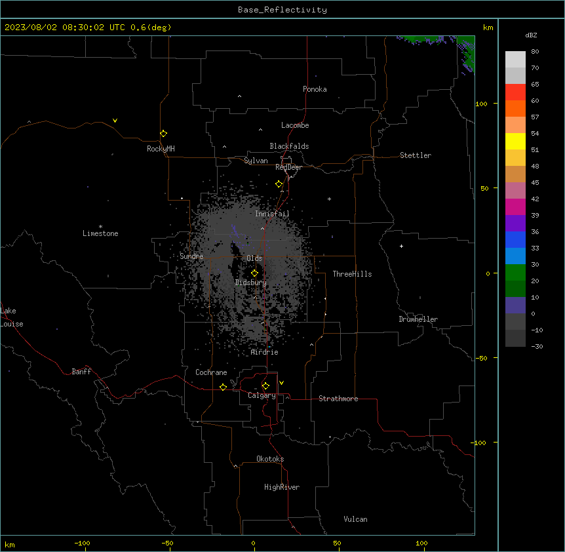Pick the 33-30 dBZ light blue swatch
Image resolution: width=565 pixels, height=552 pixels.
pos(515,256)
